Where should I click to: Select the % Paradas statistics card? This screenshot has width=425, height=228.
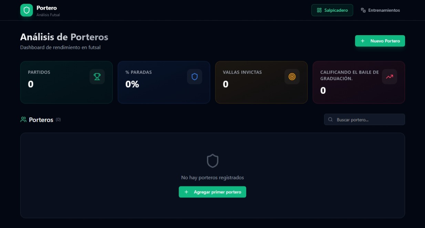coord(164,82)
